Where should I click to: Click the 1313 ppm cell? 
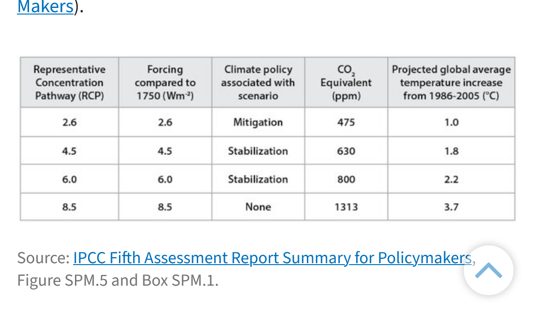pyautogui.click(x=346, y=207)
